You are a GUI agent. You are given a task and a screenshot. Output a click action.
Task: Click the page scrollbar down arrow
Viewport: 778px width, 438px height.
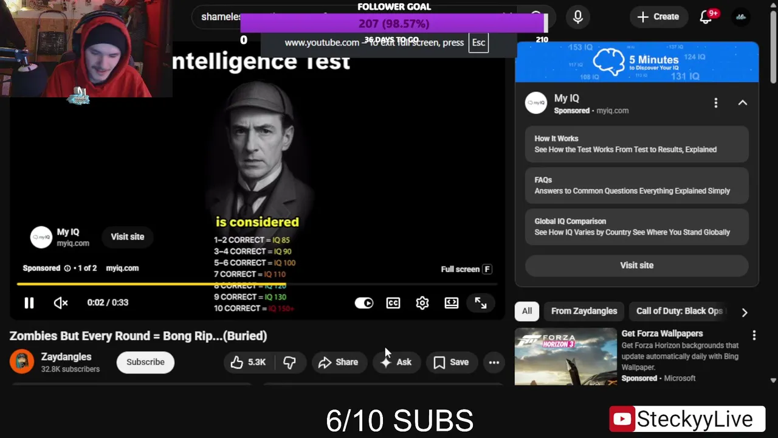pyautogui.click(x=773, y=380)
